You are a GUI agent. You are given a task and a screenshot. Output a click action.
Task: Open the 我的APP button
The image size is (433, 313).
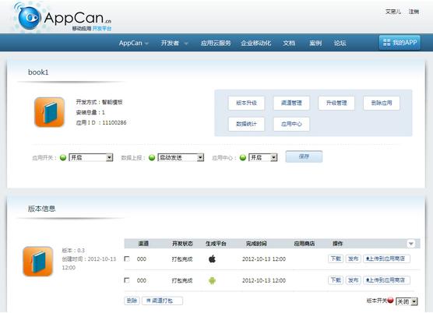(400, 43)
